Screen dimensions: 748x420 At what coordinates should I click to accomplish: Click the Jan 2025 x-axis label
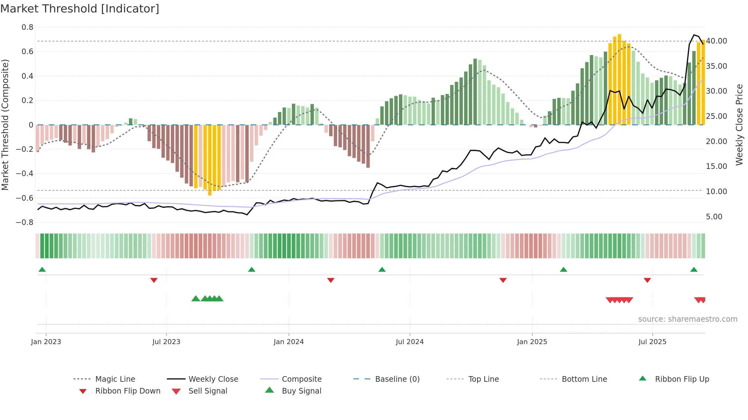click(x=532, y=342)
